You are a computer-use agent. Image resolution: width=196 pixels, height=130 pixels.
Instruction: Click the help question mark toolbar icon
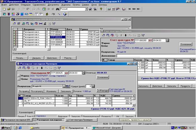(100, 9)
